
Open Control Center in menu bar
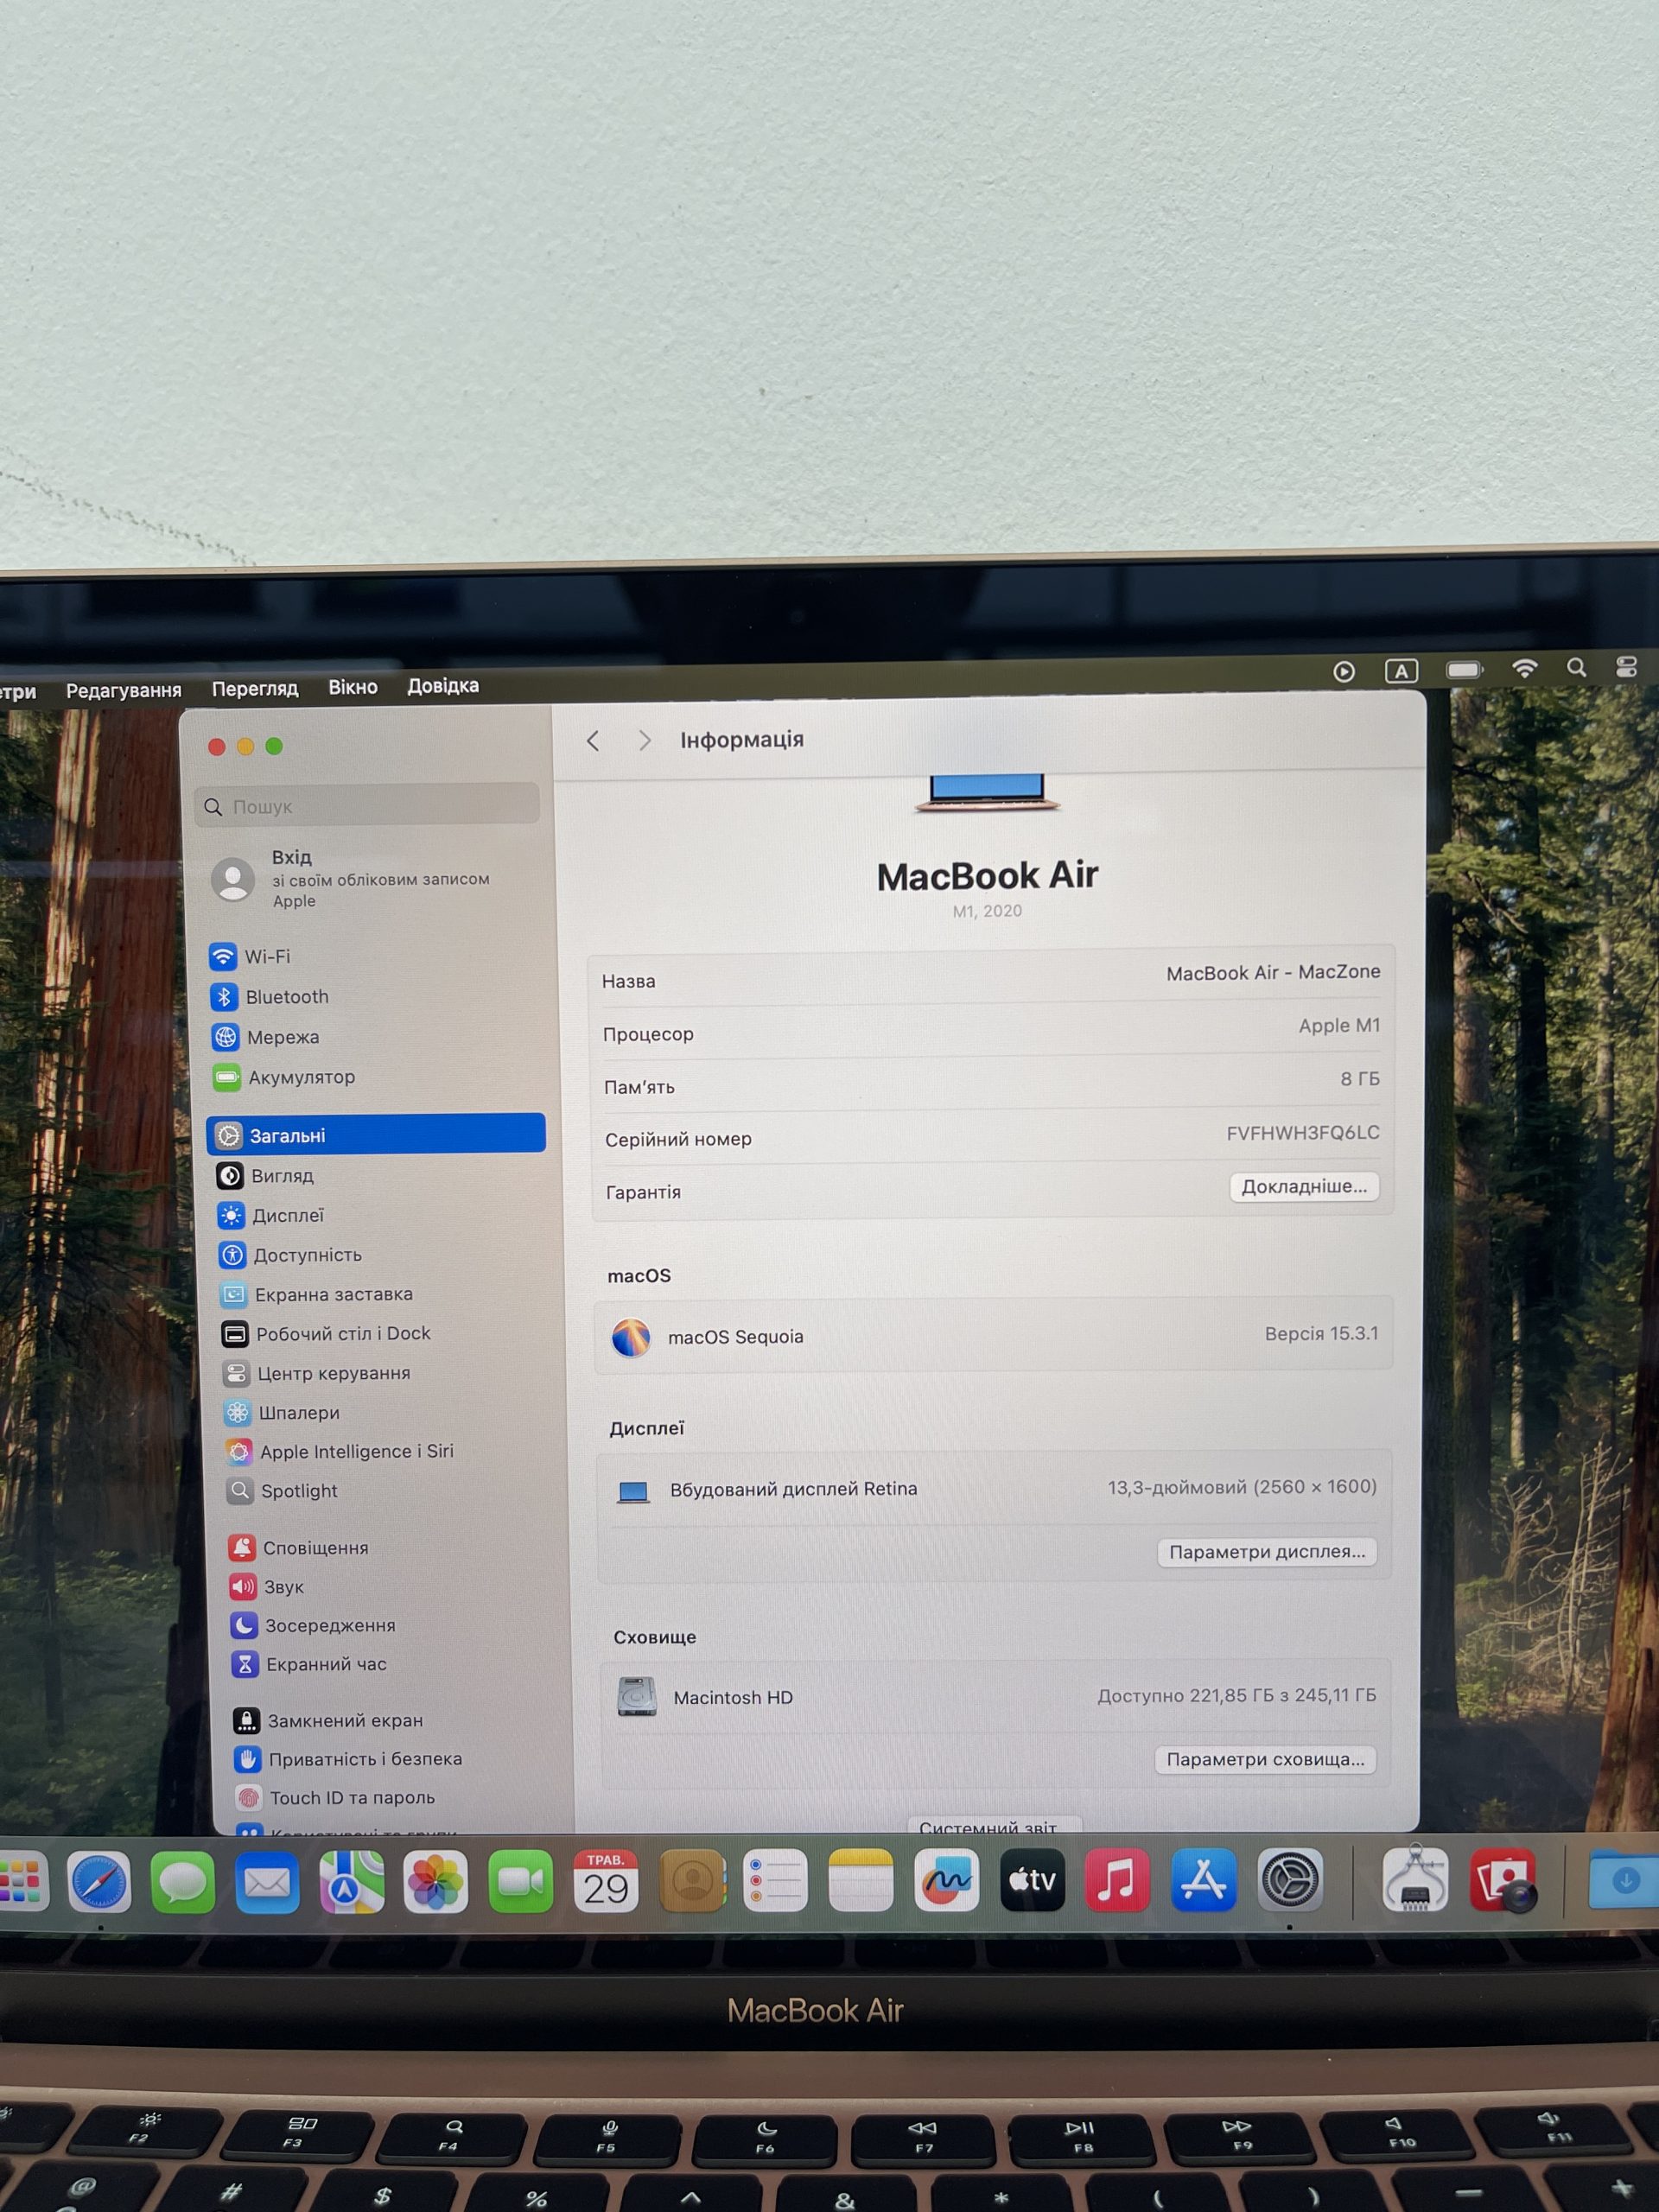1627,666
